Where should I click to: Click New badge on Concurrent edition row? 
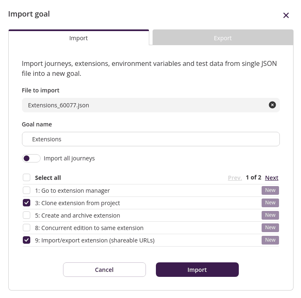(270, 228)
